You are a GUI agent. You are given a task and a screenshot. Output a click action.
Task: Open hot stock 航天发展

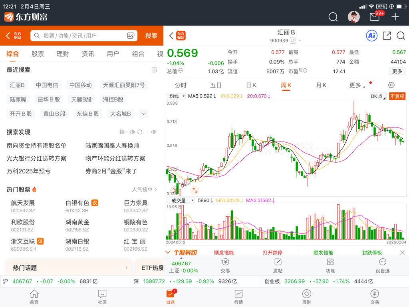tap(23, 206)
